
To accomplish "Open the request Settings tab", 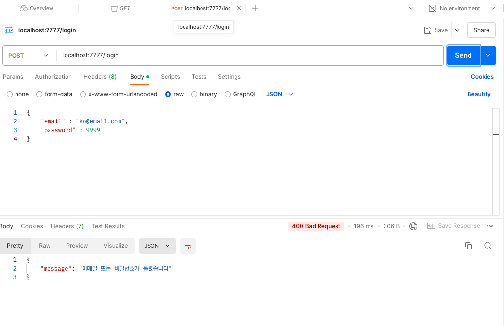I will coord(229,76).
